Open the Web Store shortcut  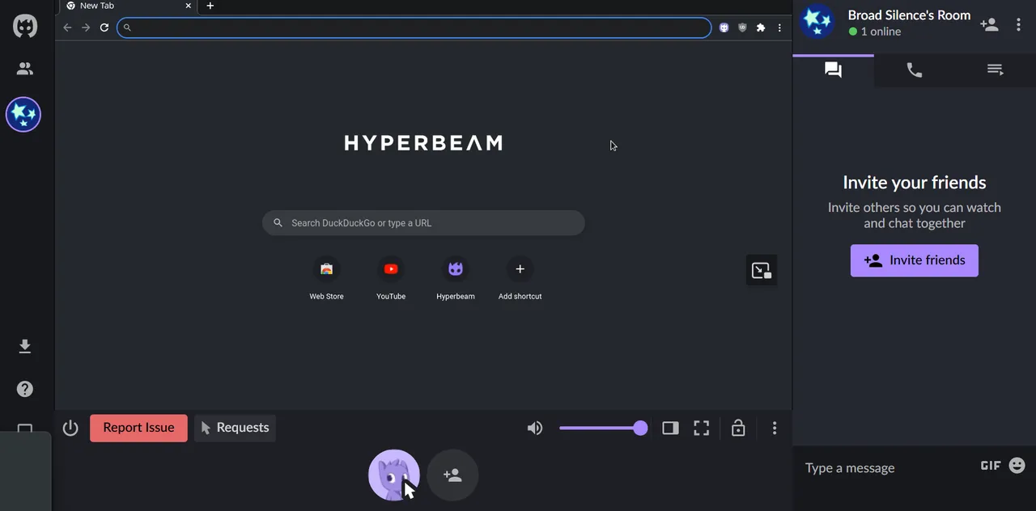326,277
